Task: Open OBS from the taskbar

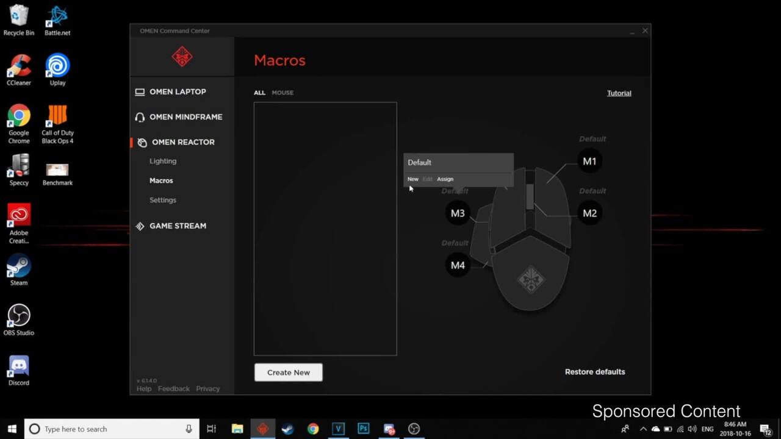Action: click(414, 429)
